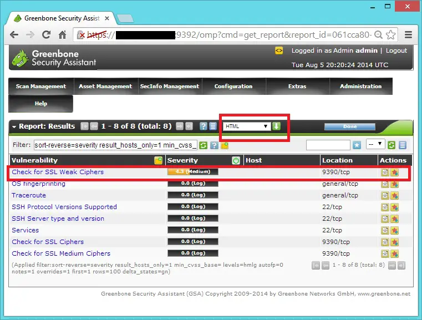Add override for Check for SSL Ciphers

pos(394,242)
